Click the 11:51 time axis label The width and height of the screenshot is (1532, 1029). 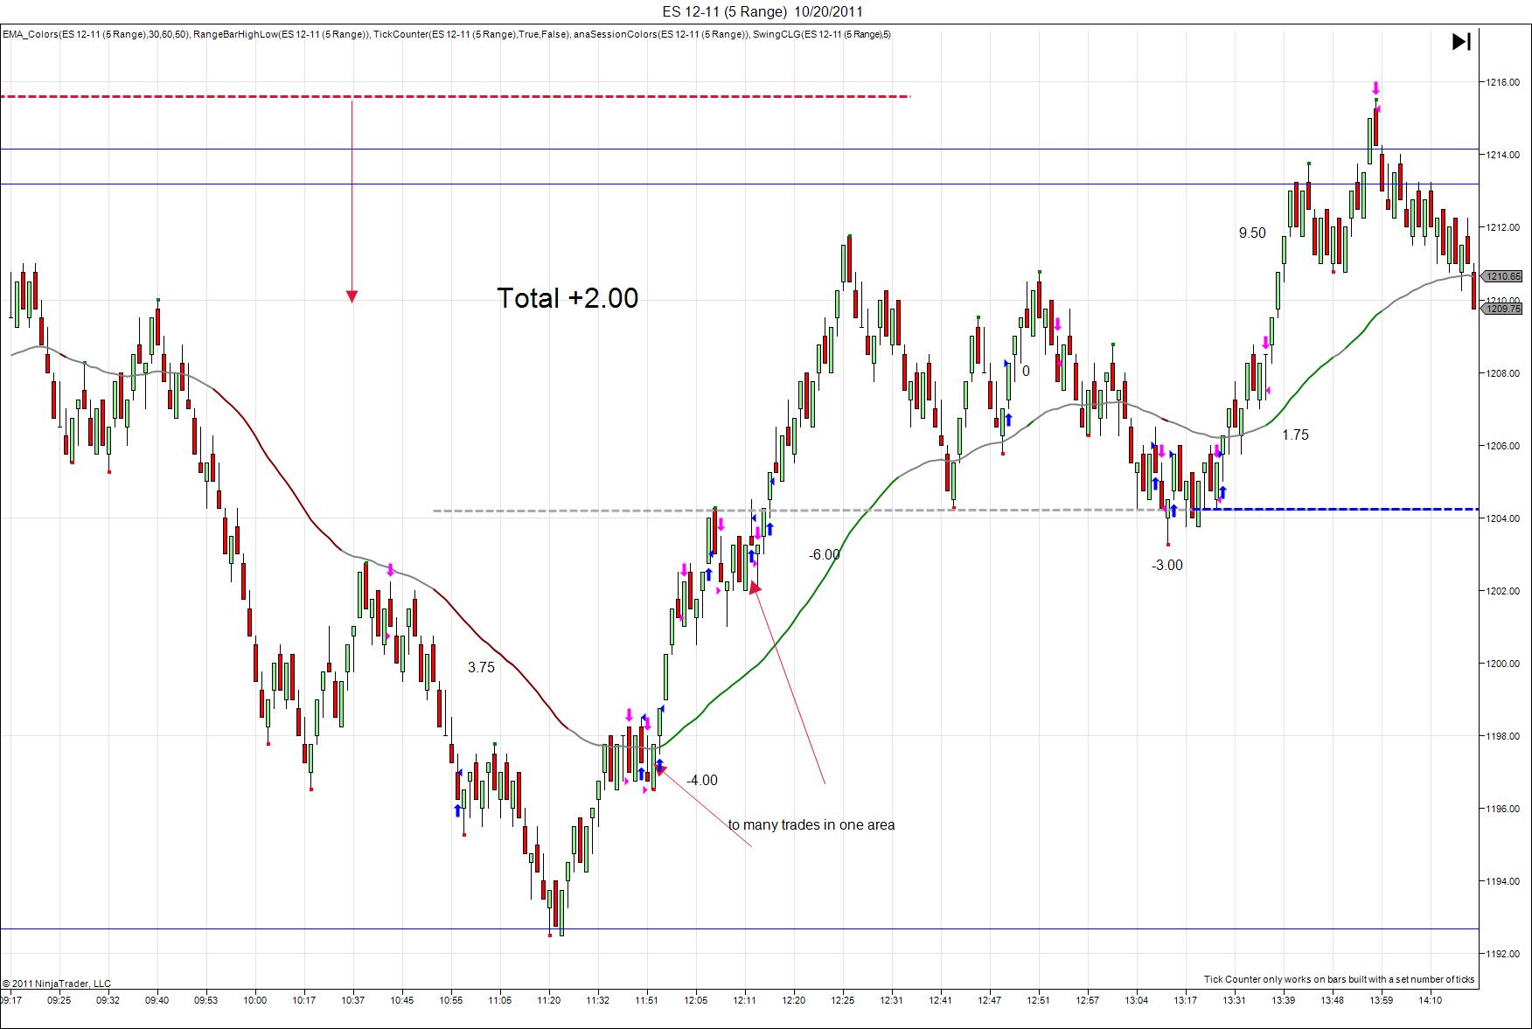point(647,1000)
